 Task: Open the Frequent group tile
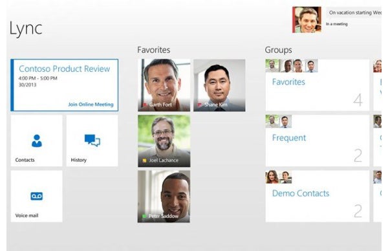[318, 140]
